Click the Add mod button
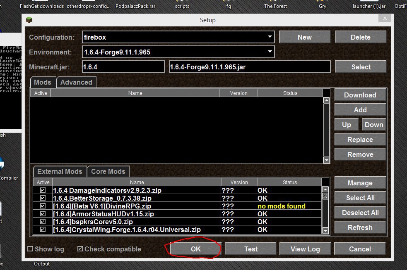 point(360,110)
